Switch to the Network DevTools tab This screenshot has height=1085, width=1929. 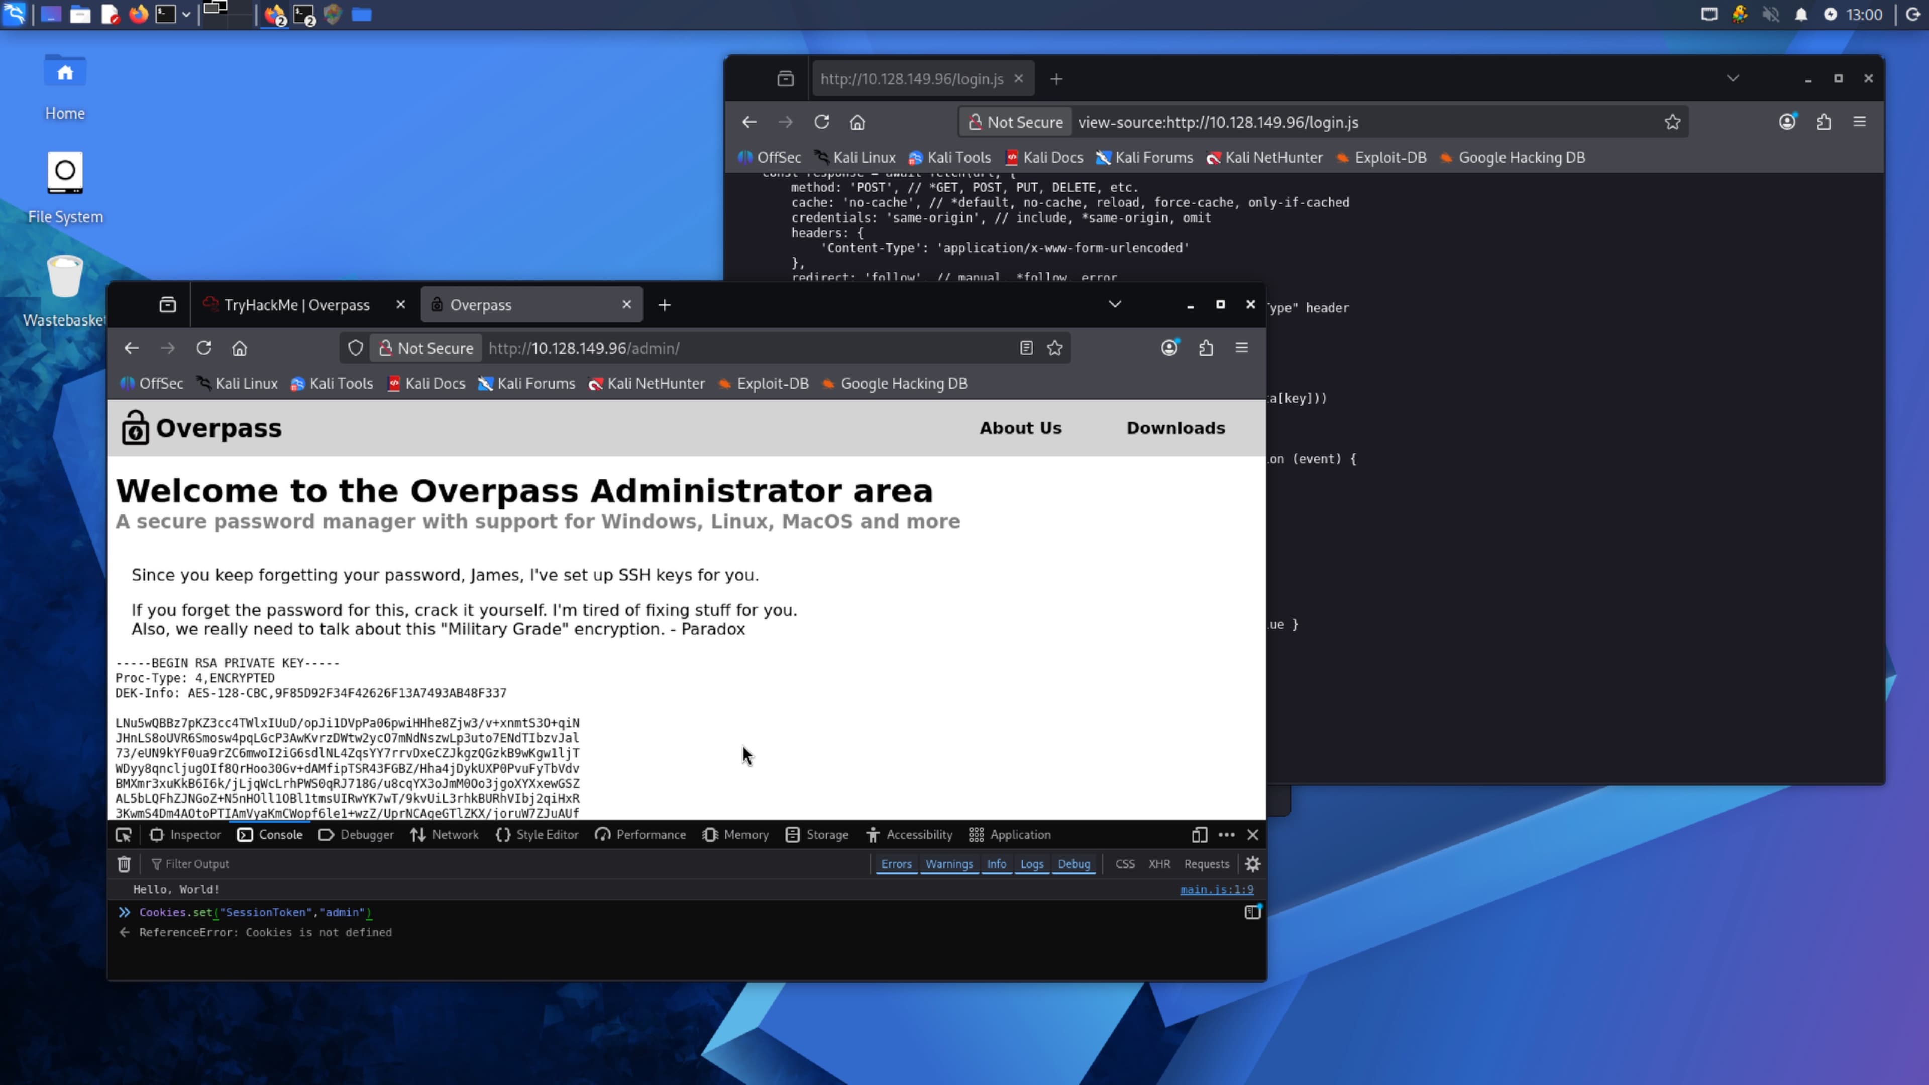tap(444, 835)
